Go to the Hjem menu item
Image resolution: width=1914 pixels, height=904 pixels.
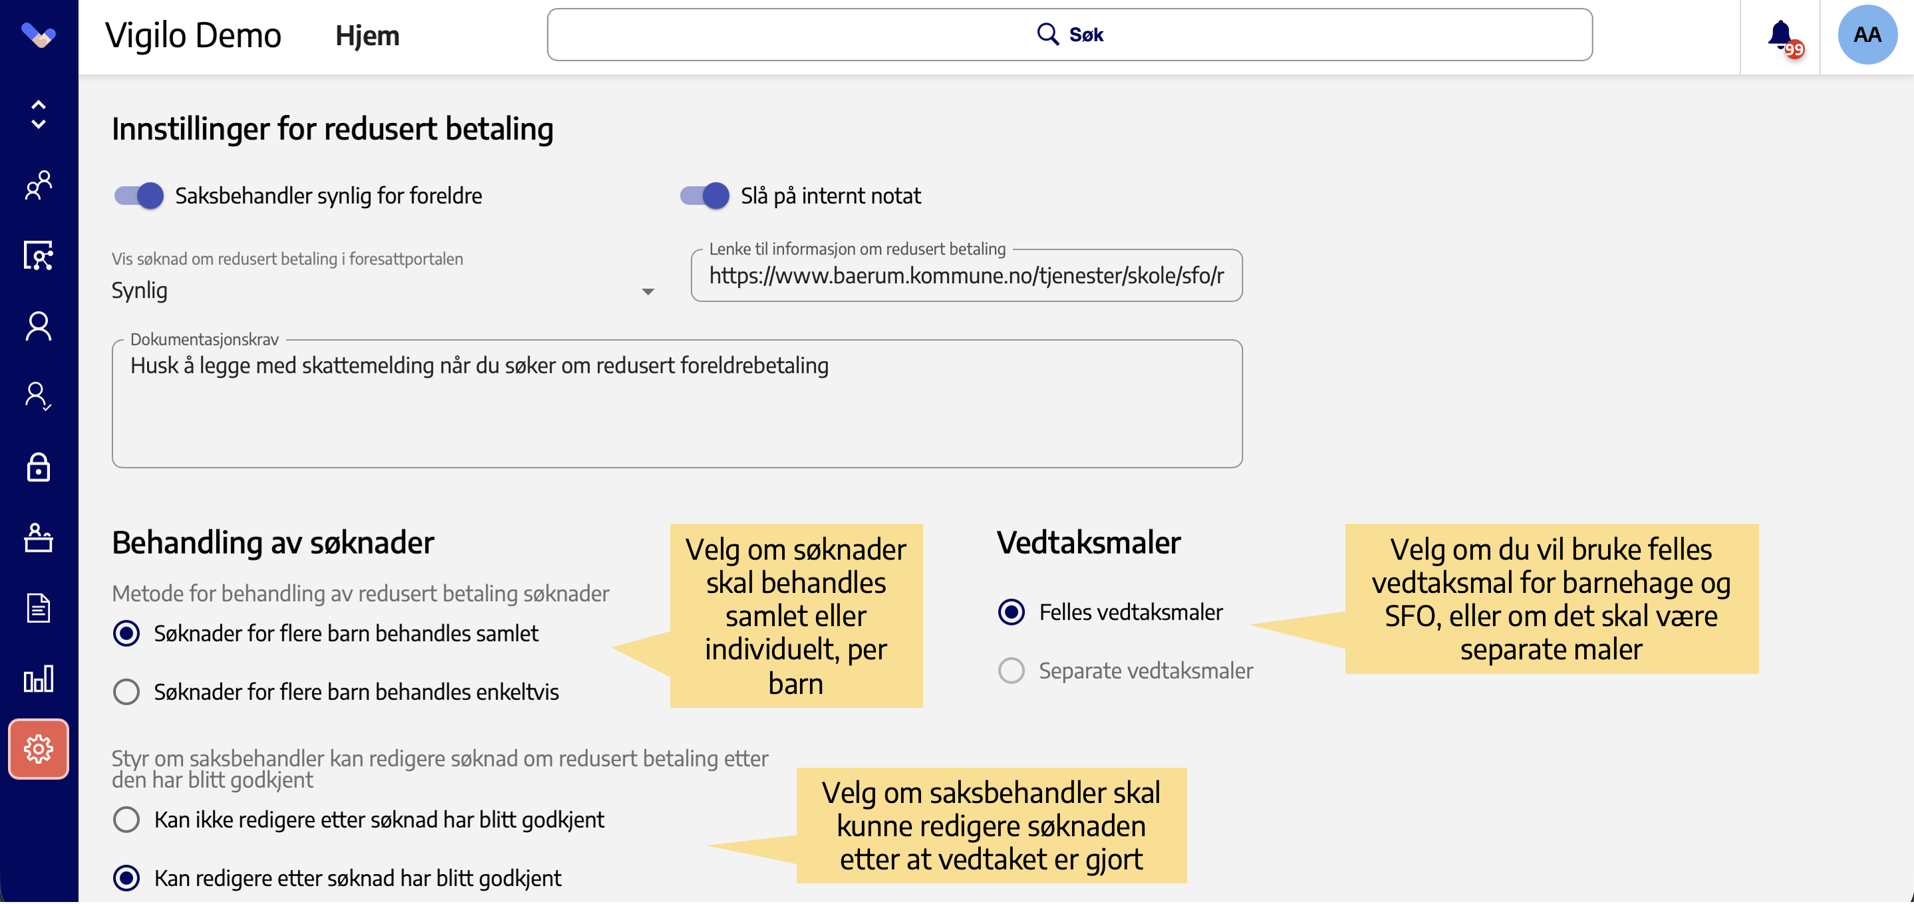[x=368, y=36]
